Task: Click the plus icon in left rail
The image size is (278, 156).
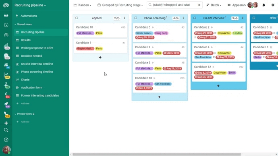Action: click(6, 123)
